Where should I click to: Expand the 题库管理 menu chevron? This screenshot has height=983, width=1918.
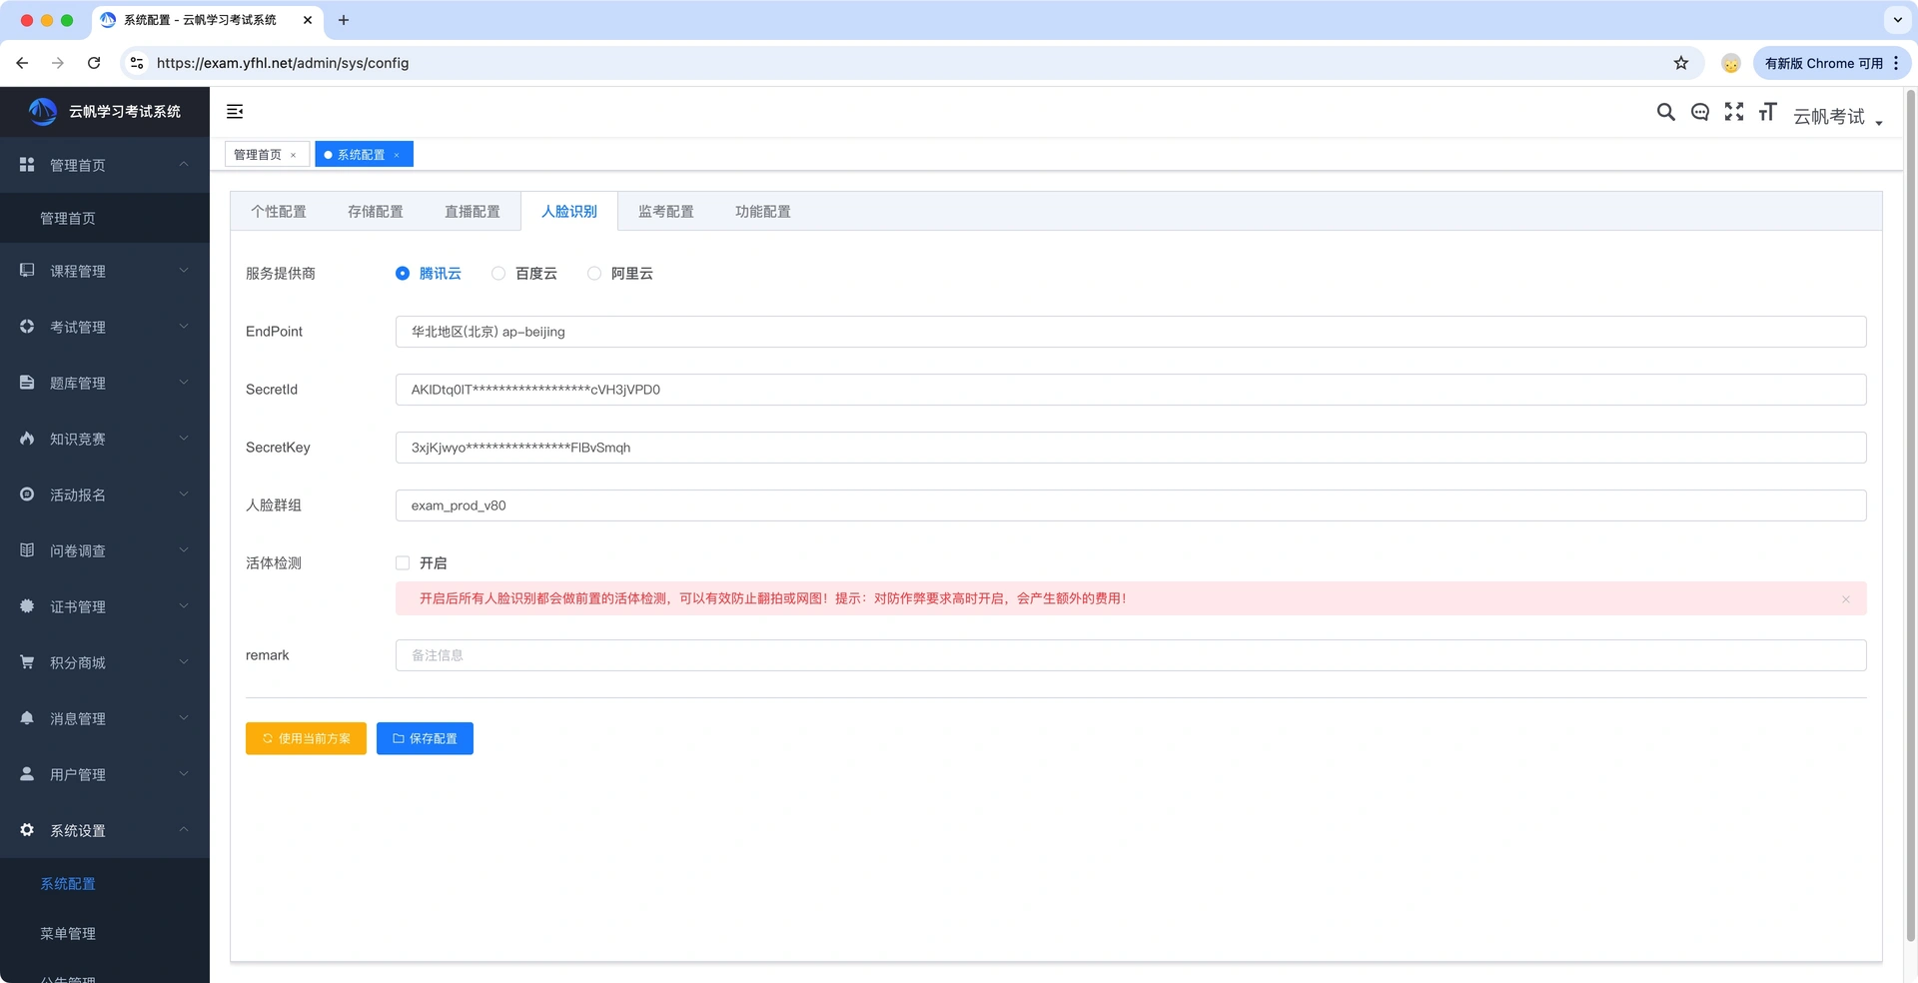pos(184,383)
